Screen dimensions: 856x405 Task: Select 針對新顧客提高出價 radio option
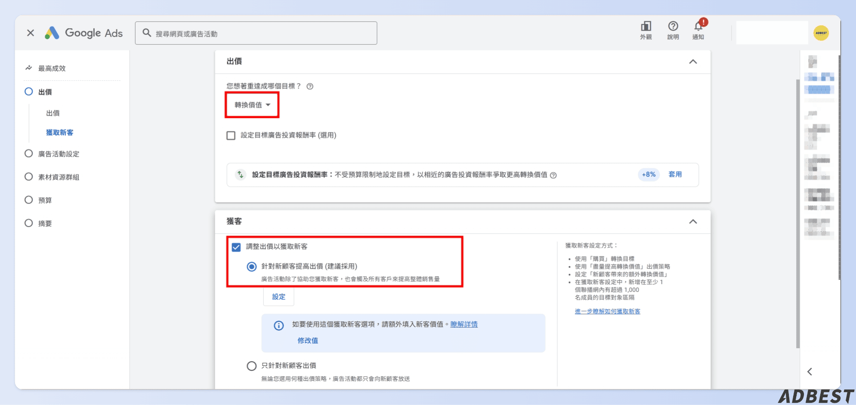click(x=252, y=267)
